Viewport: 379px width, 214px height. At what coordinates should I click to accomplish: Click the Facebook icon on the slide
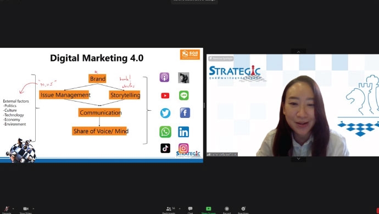coord(185,113)
